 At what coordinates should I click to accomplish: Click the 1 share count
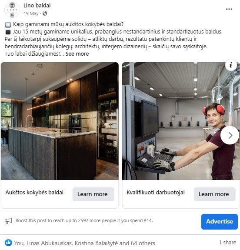coord(227,243)
